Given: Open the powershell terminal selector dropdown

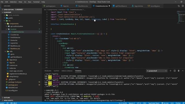Looking at the screenshot, I should pos(157,71).
